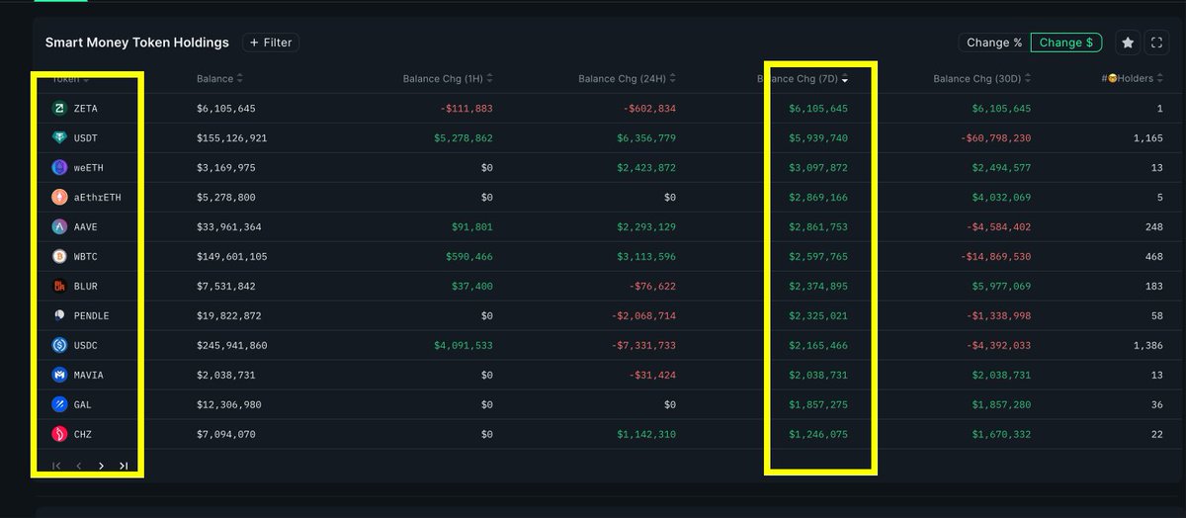Click the WBTC token icon
1186x518 pixels.
click(58, 257)
